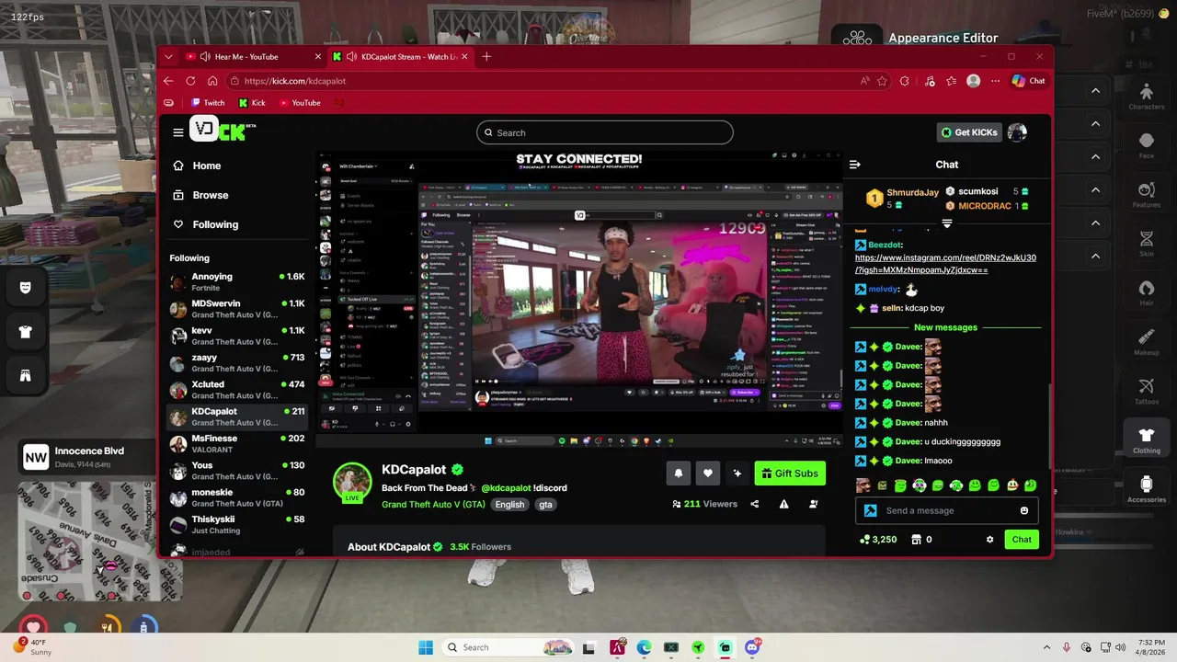Screen dimensions: 1177x662
Task: Select Accessories category in Appearance Editor
Action: point(1146,488)
